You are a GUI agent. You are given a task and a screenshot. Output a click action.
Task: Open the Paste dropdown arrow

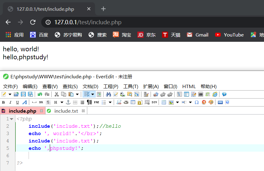point(77,94)
